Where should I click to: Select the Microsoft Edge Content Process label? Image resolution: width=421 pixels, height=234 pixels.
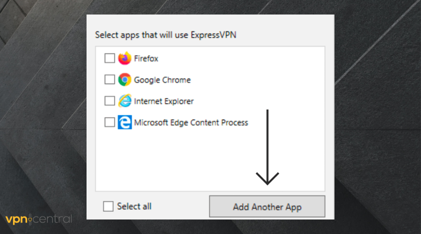point(191,123)
